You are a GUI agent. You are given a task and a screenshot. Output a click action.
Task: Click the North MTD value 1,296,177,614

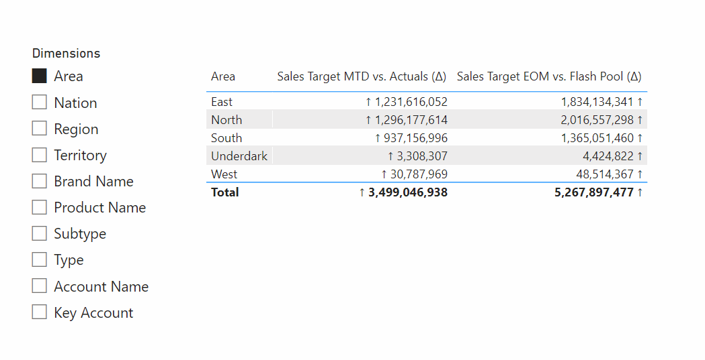click(411, 120)
